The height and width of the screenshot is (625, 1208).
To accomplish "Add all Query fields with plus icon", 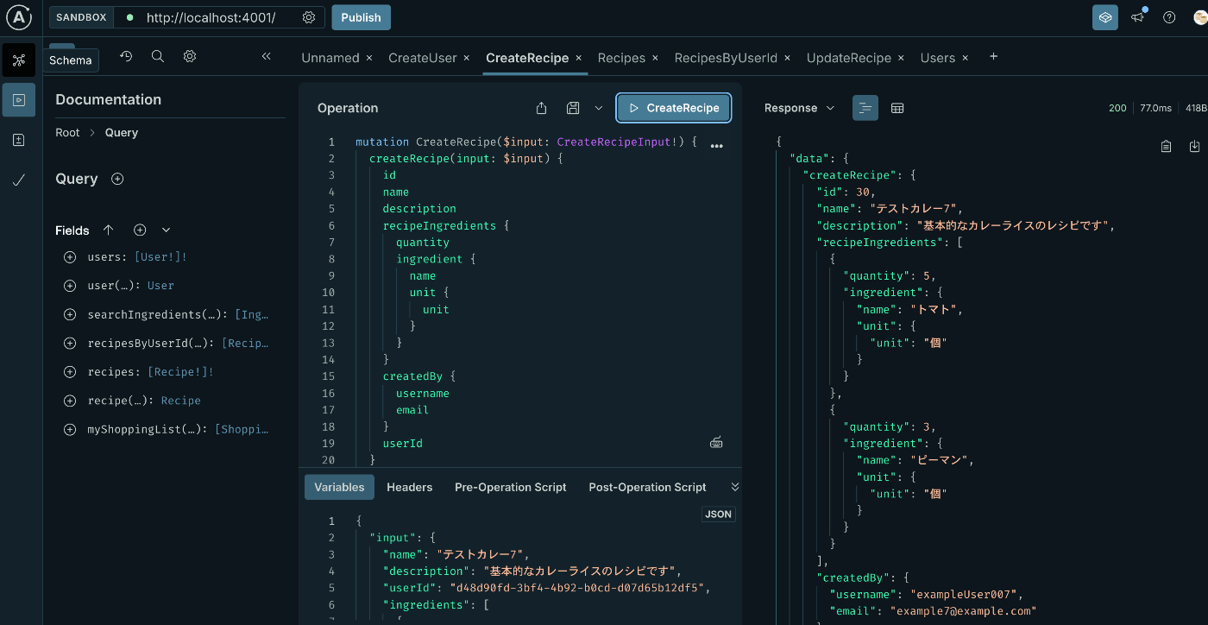I will [x=117, y=179].
